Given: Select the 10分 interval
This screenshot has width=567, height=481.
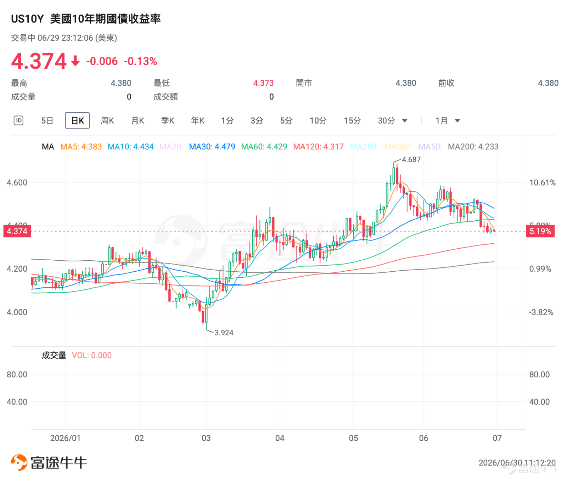Looking at the screenshot, I should coord(318,121).
